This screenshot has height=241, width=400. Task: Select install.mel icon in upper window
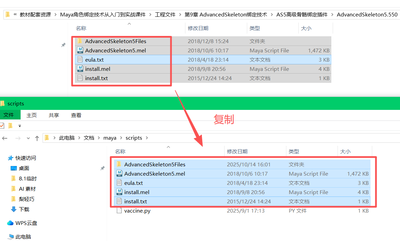pos(80,69)
